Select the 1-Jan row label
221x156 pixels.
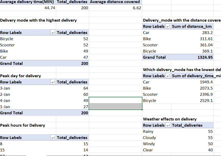coord(28,107)
